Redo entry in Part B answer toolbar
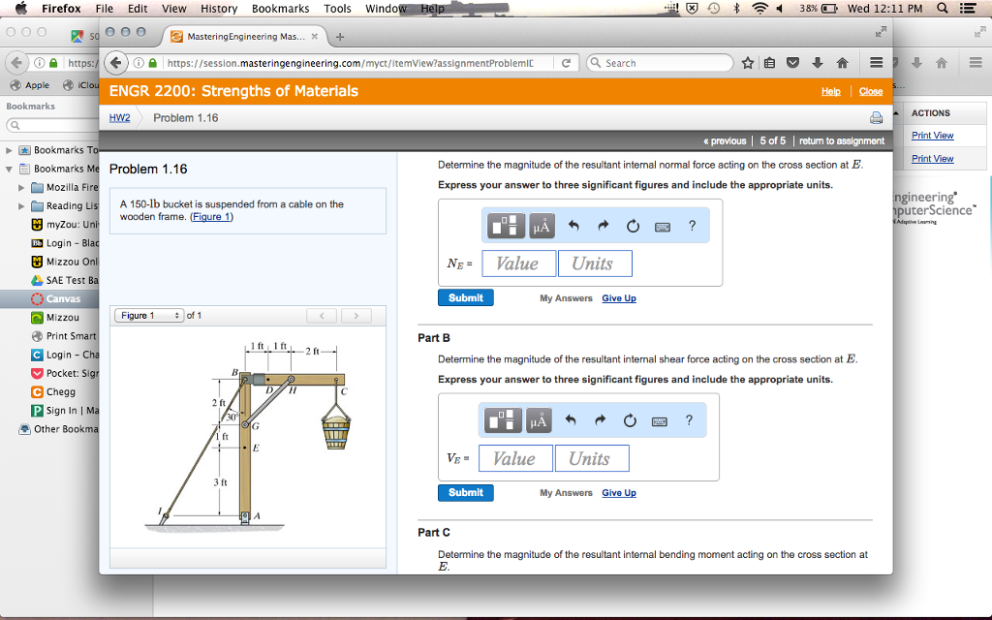The image size is (992, 620). click(600, 420)
